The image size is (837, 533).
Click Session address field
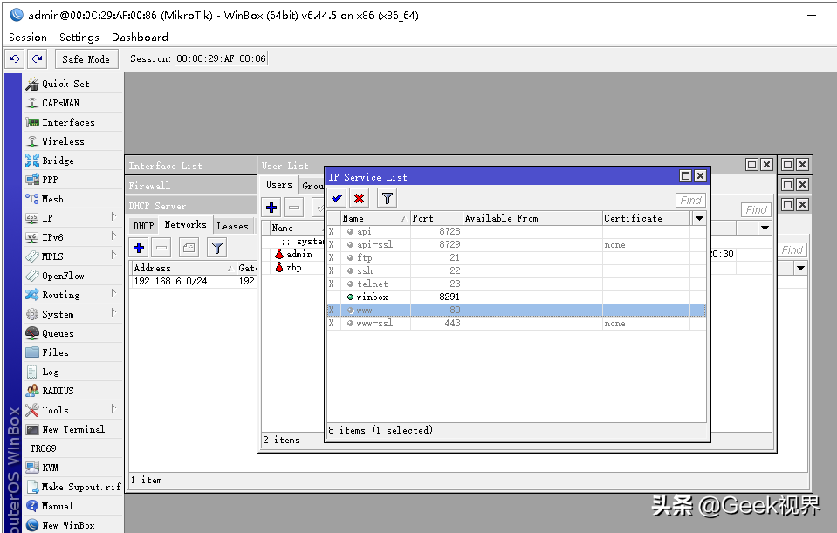pos(221,58)
